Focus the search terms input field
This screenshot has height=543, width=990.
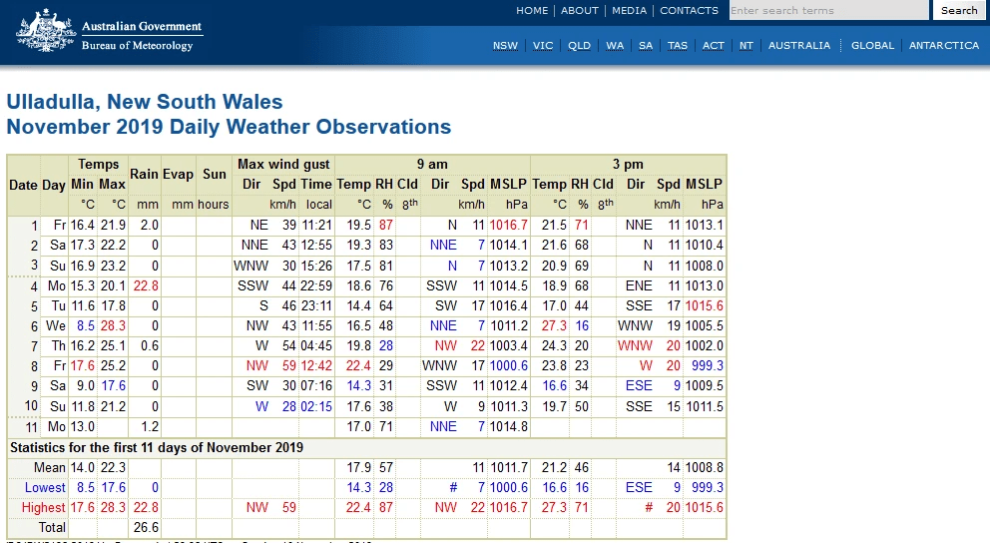[829, 10]
